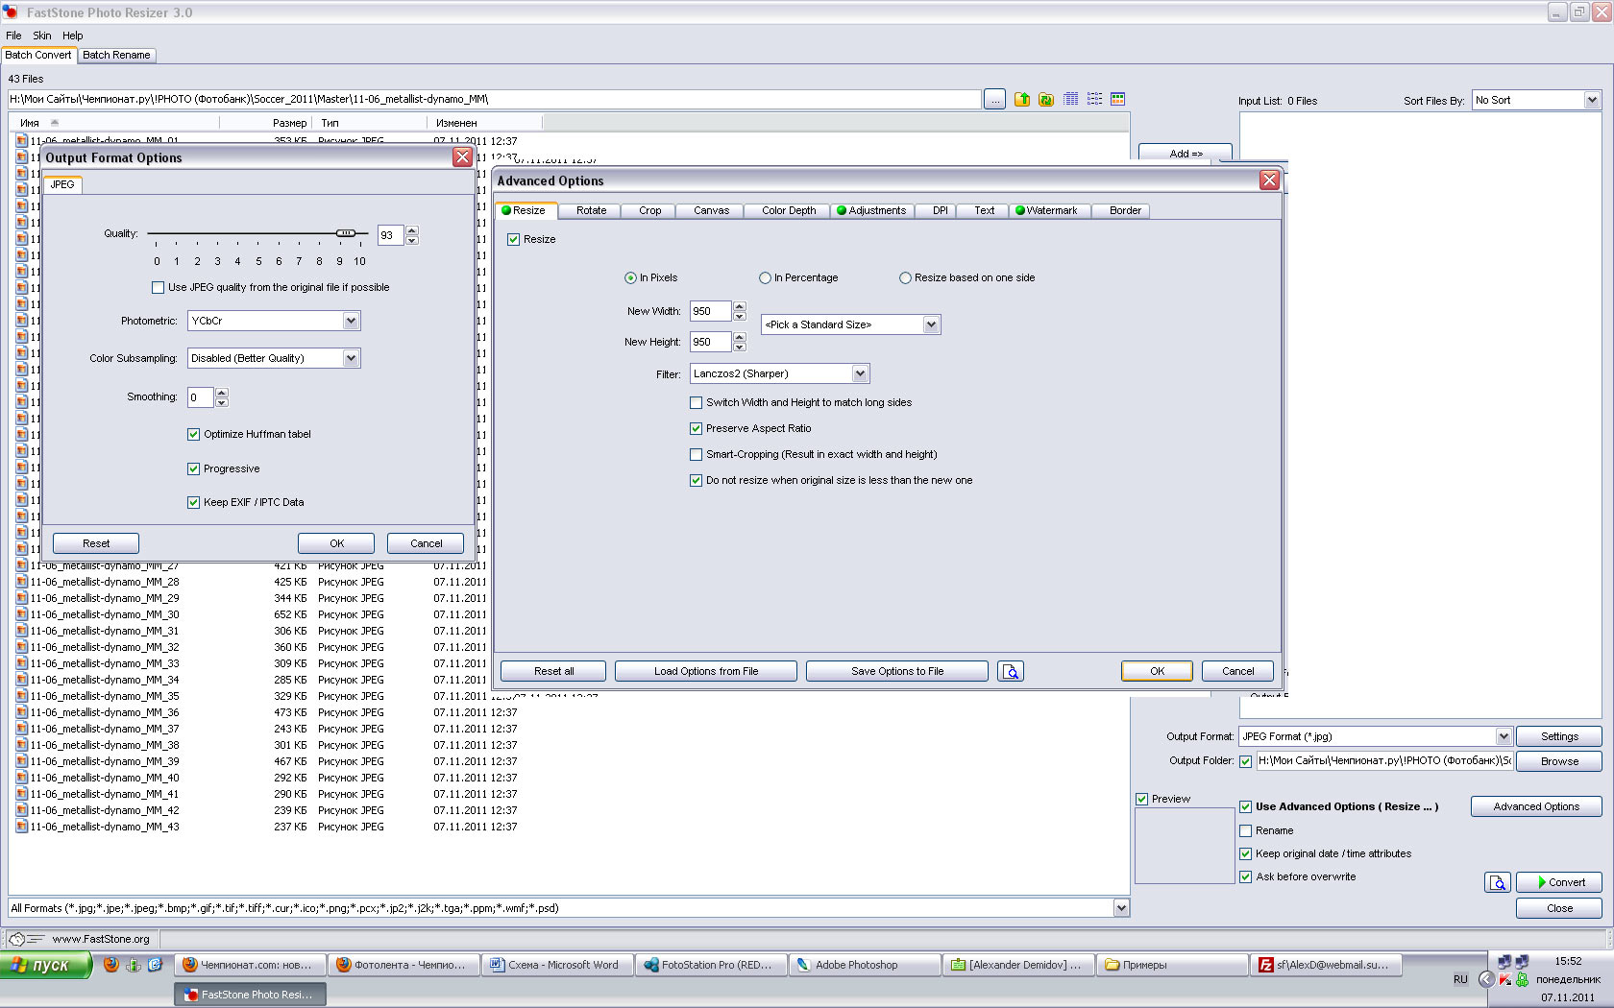Click the refresh folder icon
The width and height of the screenshot is (1614, 1008).
(x=1046, y=100)
